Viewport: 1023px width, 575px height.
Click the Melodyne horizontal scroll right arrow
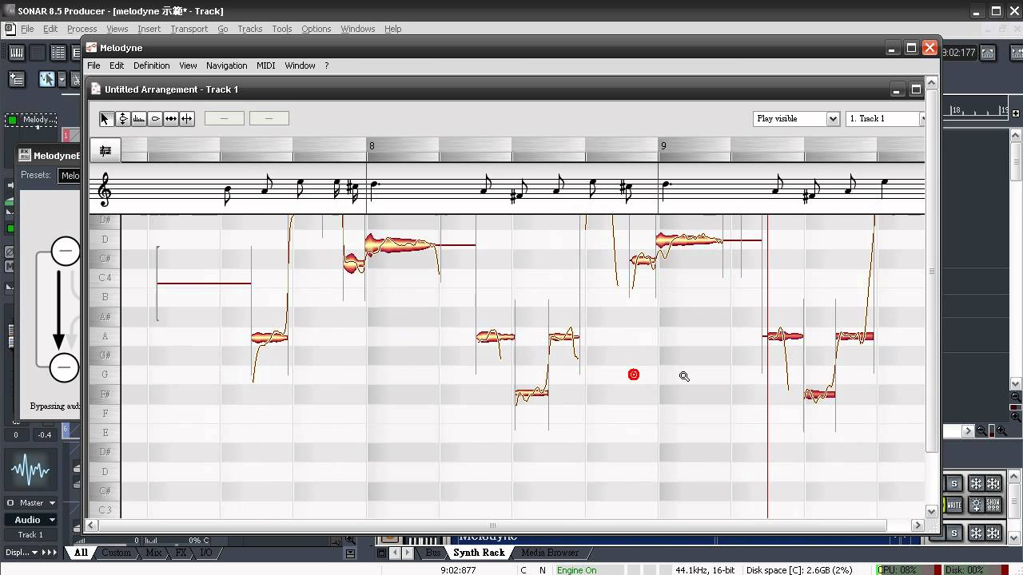click(918, 525)
